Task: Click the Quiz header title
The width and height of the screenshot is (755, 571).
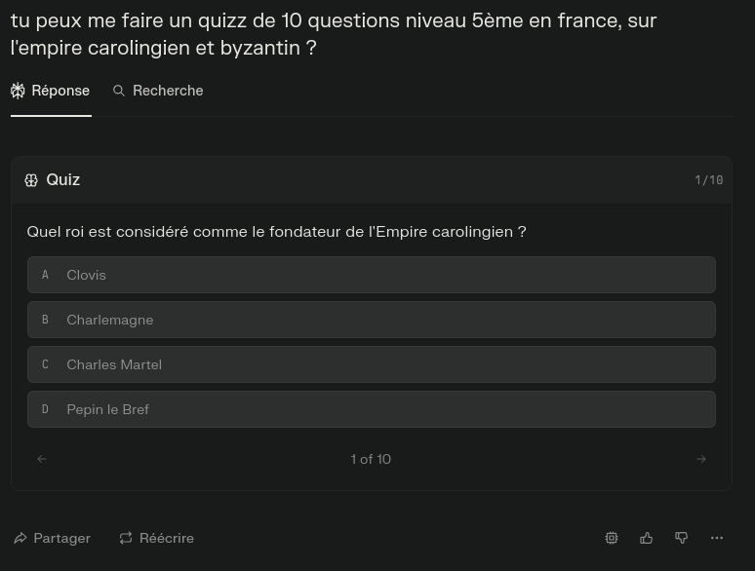Action: pyautogui.click(x=63, y=180)
